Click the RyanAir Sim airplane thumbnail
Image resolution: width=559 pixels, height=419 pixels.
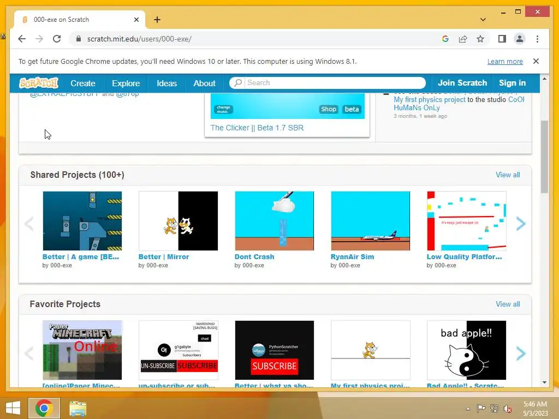coord(371,220)
